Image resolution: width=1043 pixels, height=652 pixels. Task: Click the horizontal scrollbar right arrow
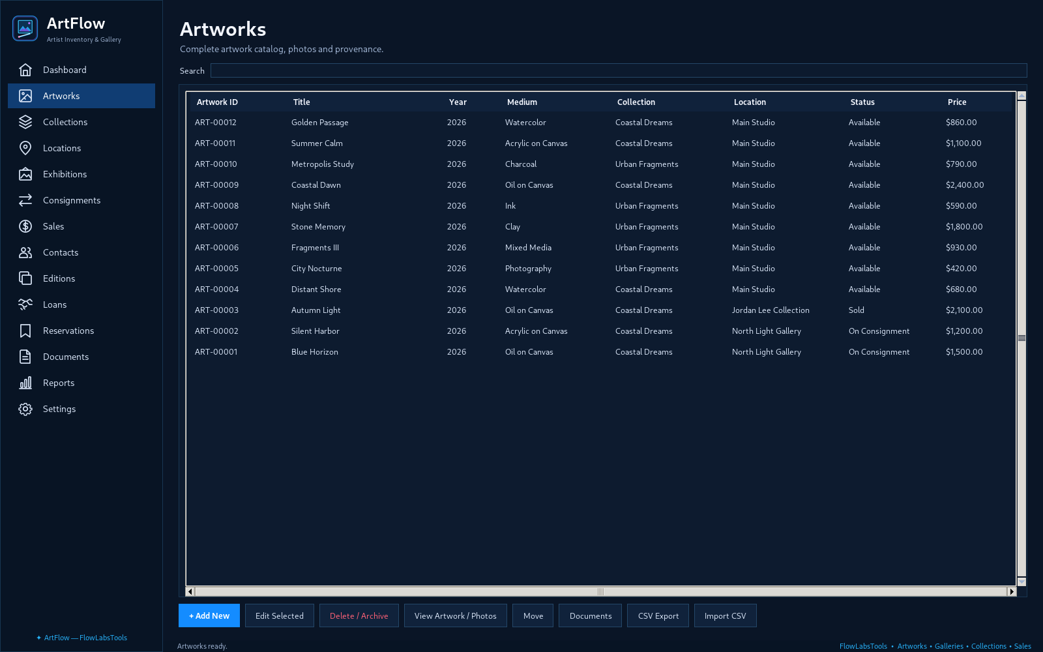1012,591
